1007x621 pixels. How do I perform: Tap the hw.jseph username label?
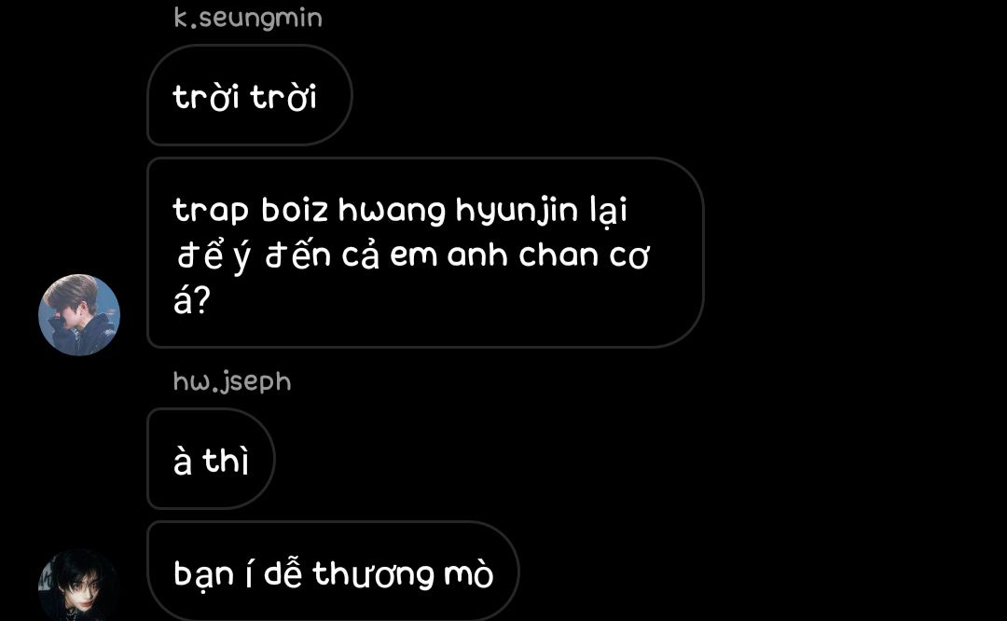click(x=232, y=381)
